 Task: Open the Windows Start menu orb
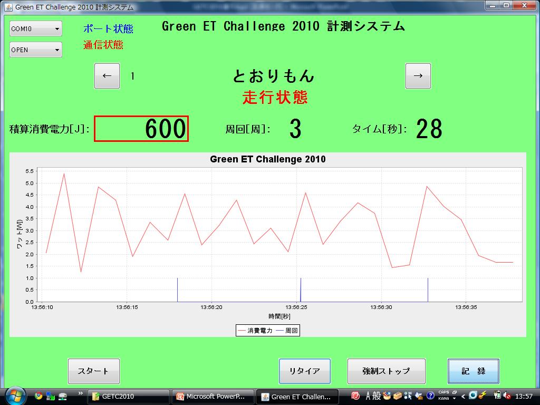click(15, 396)
